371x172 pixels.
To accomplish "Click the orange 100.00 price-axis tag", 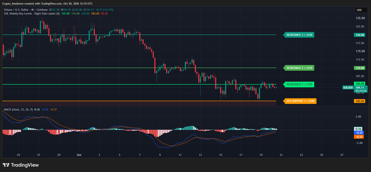I will [x=359, y=101].
